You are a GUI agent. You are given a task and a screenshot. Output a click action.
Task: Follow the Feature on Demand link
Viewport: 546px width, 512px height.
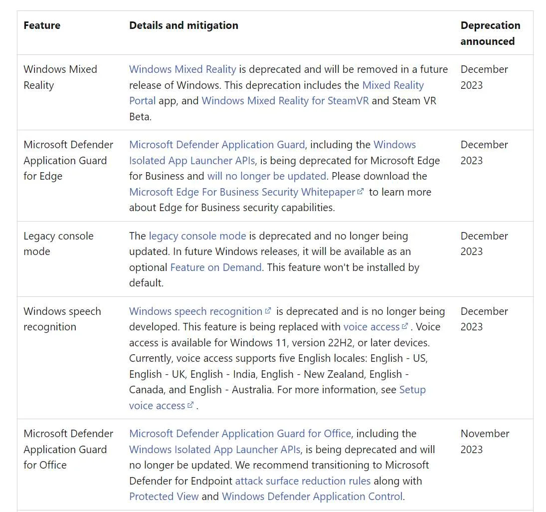click(x=216, y=267)
